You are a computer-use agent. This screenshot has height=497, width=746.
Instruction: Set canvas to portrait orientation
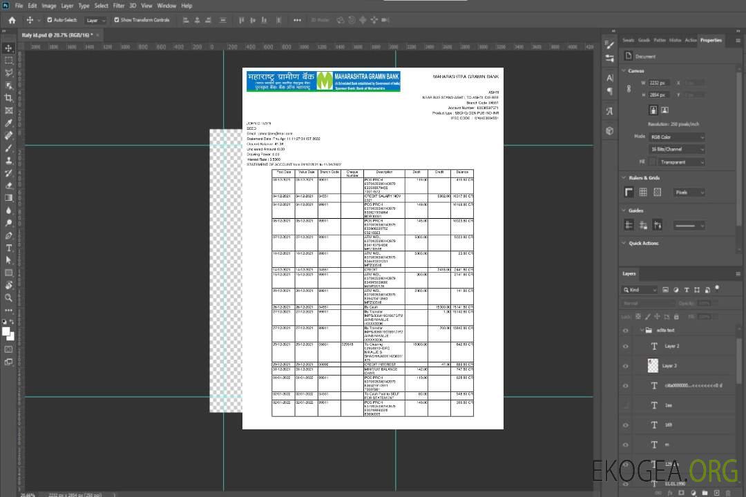point(653,110)
